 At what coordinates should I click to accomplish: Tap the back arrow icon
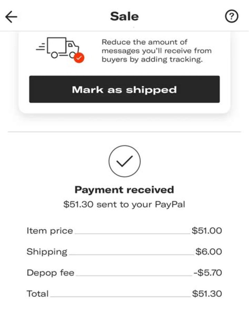[11, 17]
